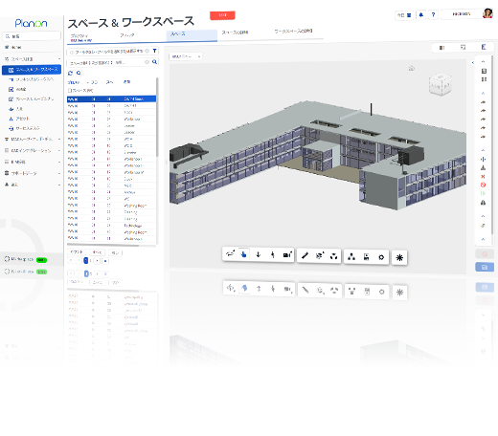Expand the サポートデータ sidebar group
The height and width of the screenshot is (436, 498).
coord(59,173)
